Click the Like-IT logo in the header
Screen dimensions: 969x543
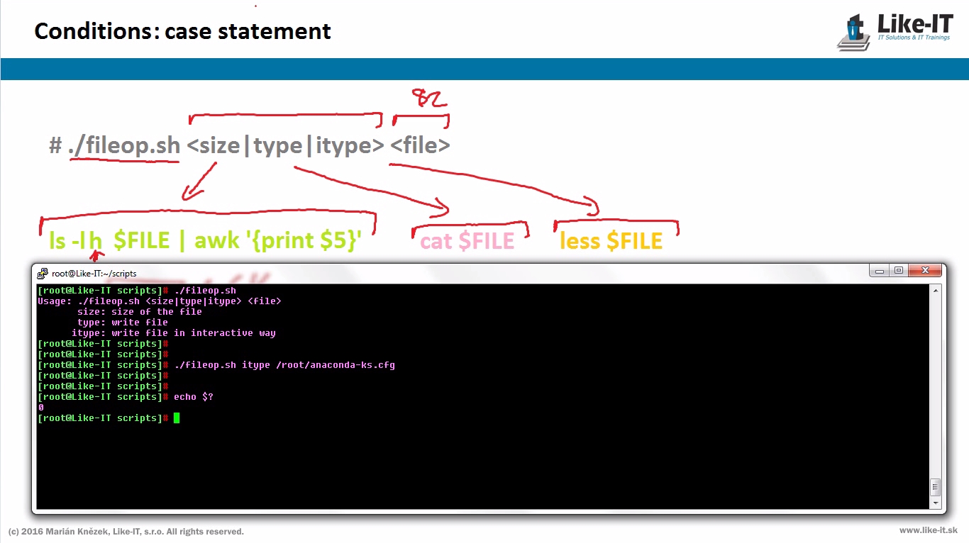[x=895, y=31]
